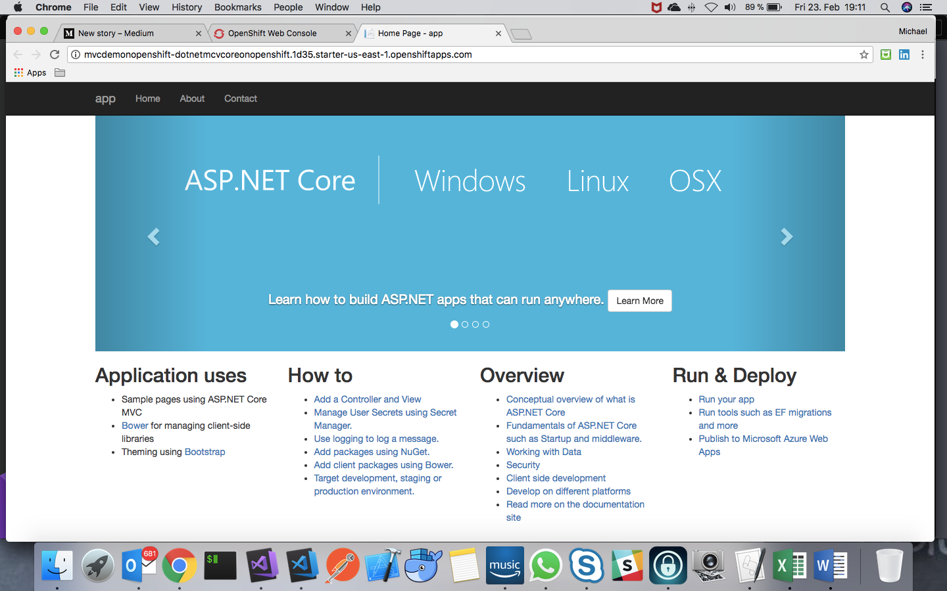Click the first carousel progress indicator
The image size is (947, 591).
tap(454, 324)
